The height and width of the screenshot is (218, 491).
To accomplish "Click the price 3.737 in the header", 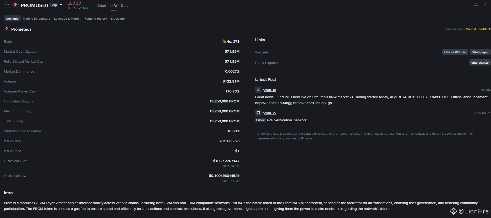I will [x=75, y=3].
